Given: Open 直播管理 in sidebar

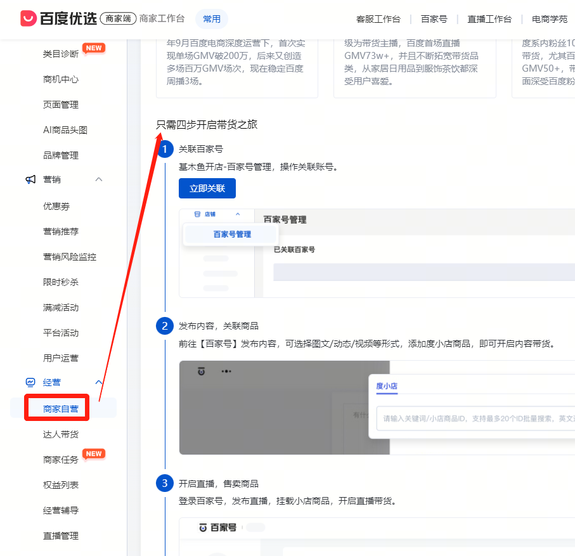Looking at the screenshot, I should (61, 536).
